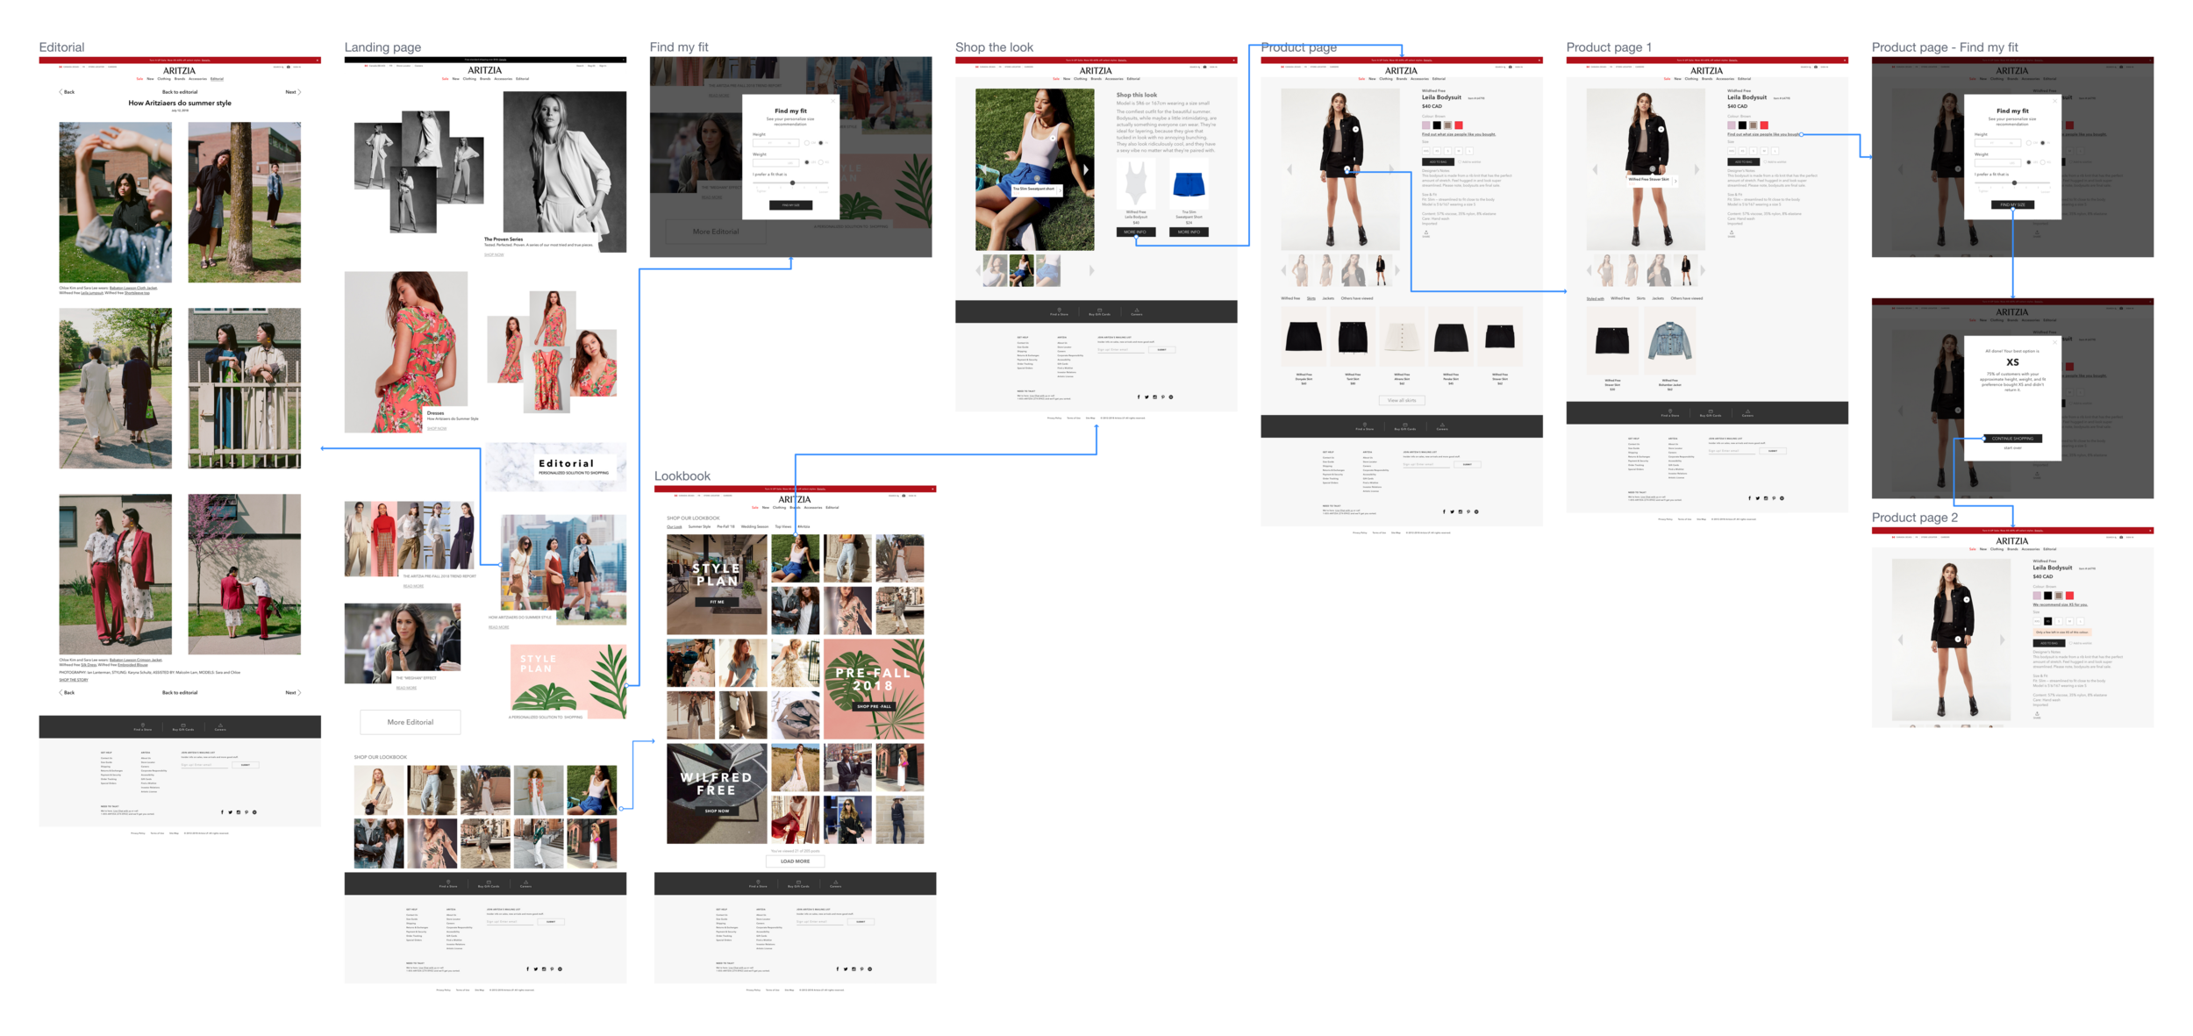Select the KG weight unit radio in Find my fit
The width and height of the screenshot is (2193, 1036).
click(x=820, y=162)
